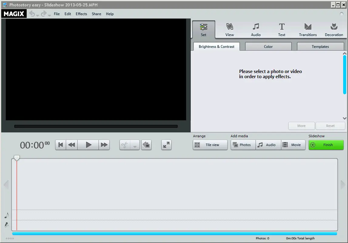Viewport: 348px width, 243px height.
Task: Open the Effects menu
Action: pyautogui.click(x=82, y=14)
